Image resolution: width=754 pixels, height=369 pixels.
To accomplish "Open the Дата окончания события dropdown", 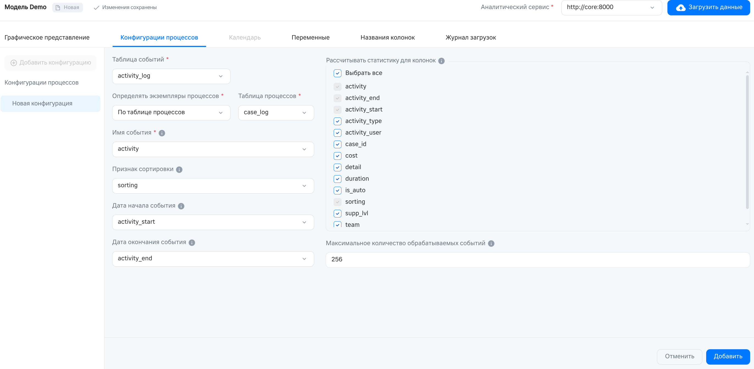I will click(x=213, y=259).
